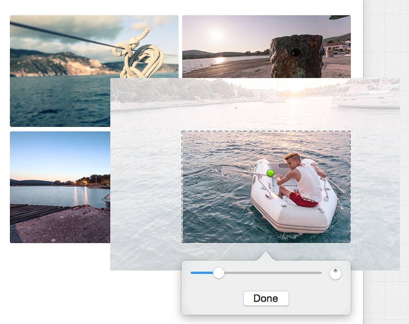This screenshot has height=324, width=409.
Task: Select the dusk pier harbor photo
Action: tap(60, 187)
